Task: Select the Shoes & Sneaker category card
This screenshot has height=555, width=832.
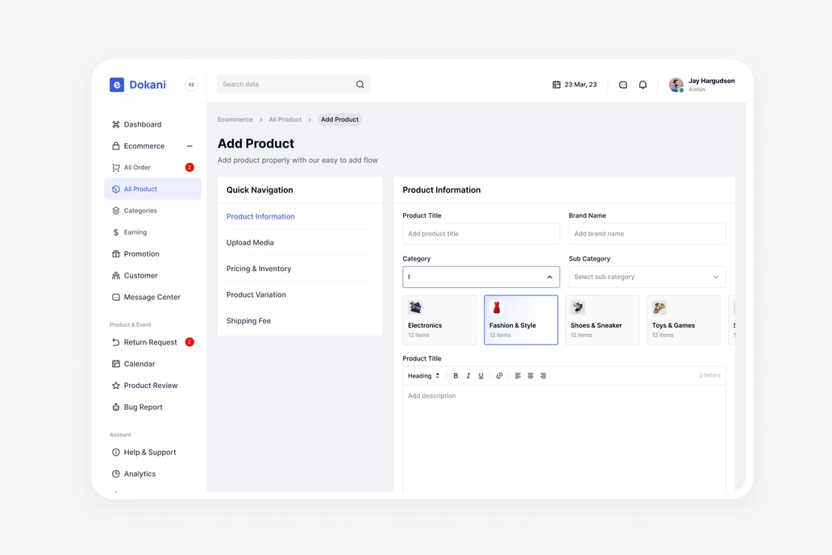Action: 602,320
